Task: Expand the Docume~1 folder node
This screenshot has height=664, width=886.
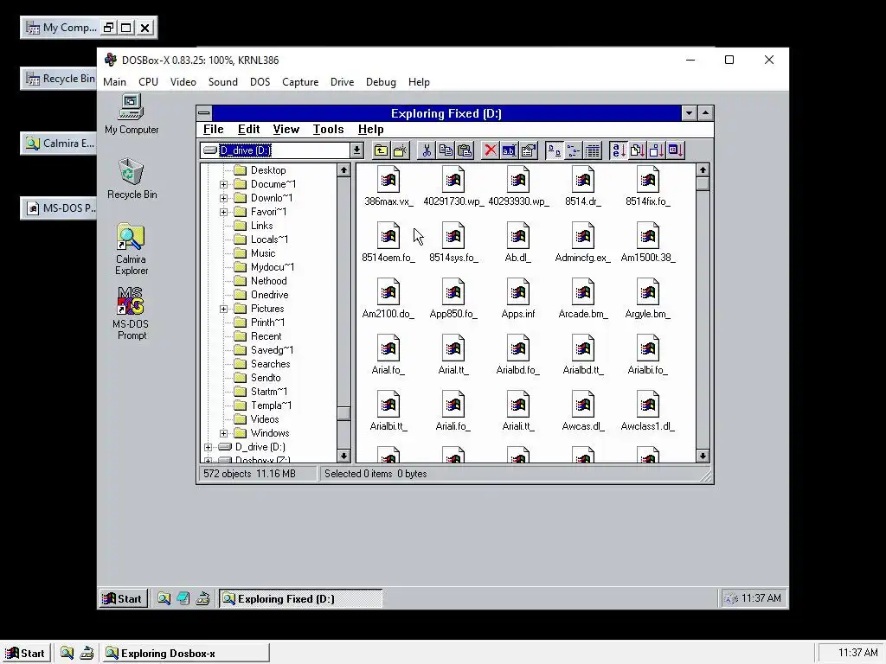Action: (224, 184)
